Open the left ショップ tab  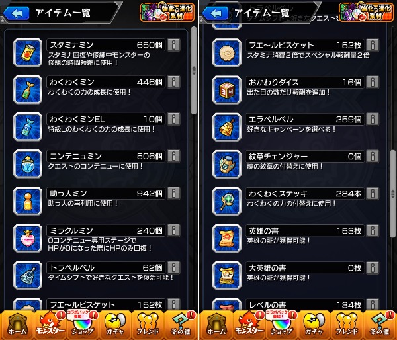tap(82, 325)
